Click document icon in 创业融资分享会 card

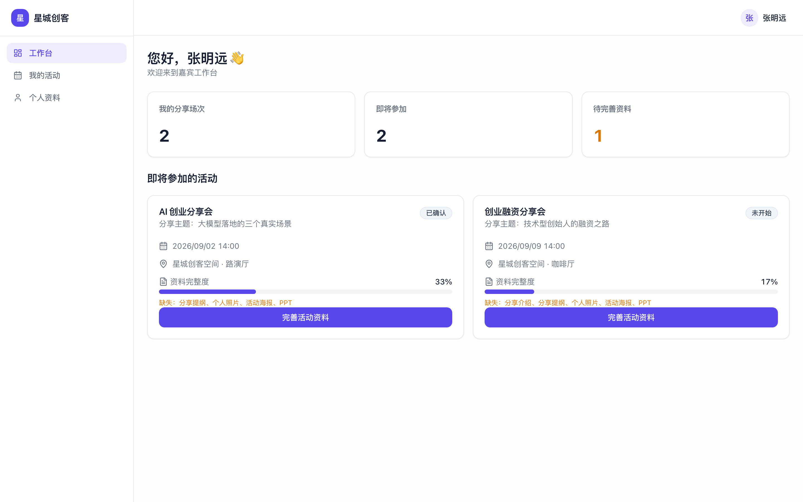(x=489, y=282)
